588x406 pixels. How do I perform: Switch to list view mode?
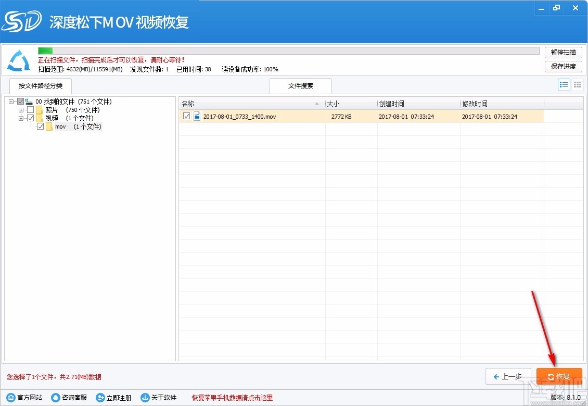click(x=564, y=84)
